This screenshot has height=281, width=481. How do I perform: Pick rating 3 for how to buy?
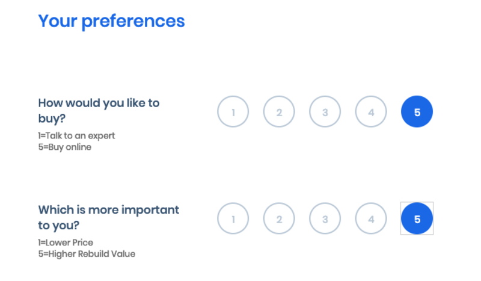tap(325, 112)
